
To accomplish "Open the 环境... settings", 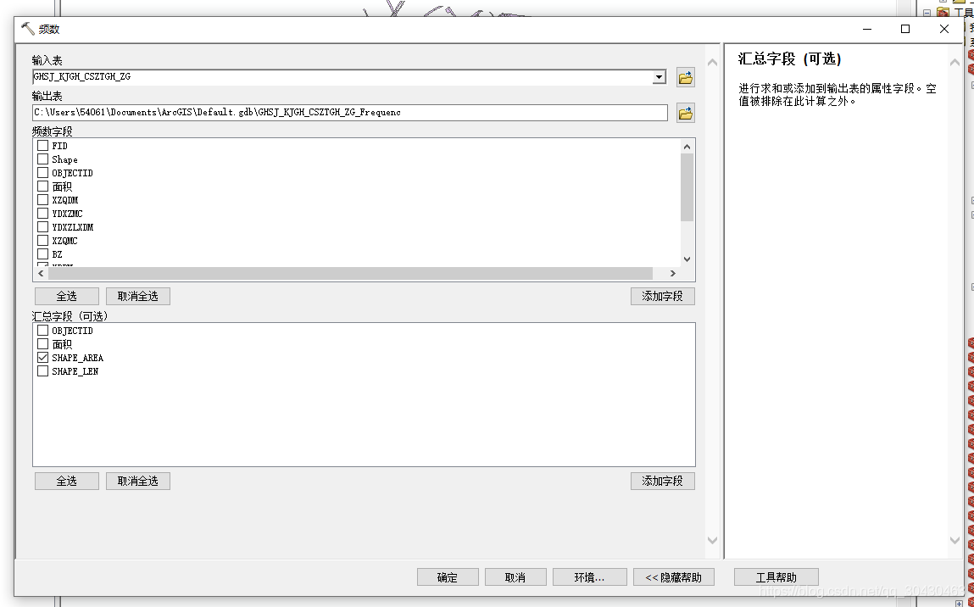I will point(590,576).
